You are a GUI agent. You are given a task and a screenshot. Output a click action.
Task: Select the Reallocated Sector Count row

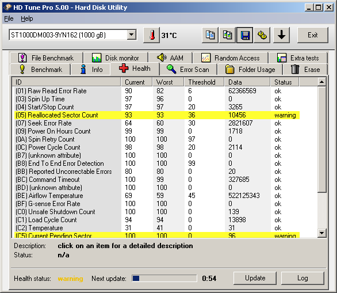[157, 115]
